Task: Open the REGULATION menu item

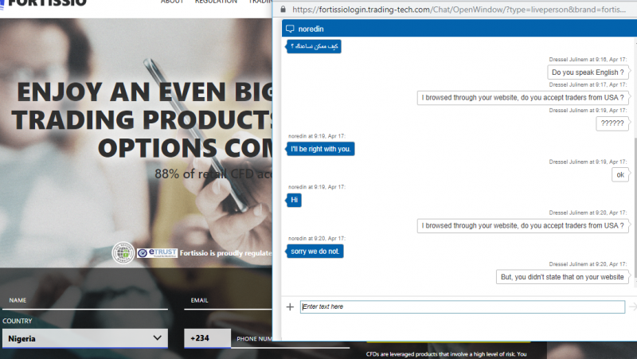Action: coord(216,2)
